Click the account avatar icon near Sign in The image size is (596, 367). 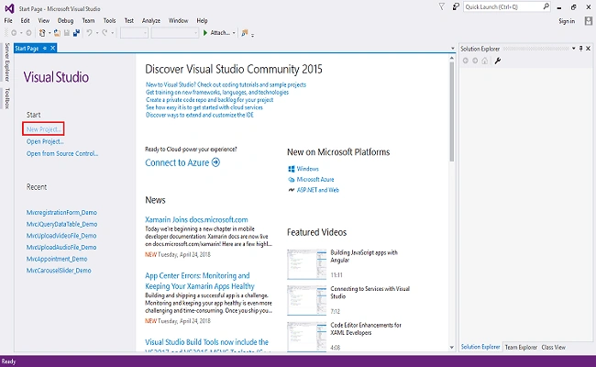pyautogui.click(x=589, y=21)
